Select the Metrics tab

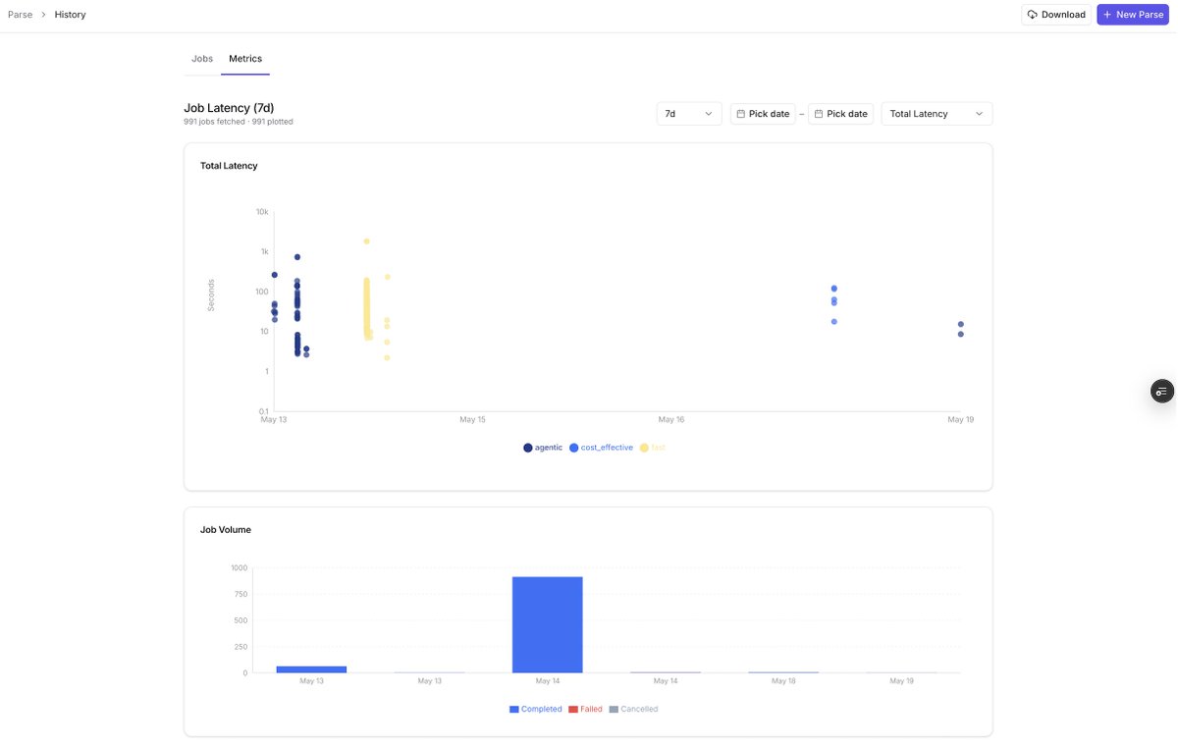click(245, 59)
